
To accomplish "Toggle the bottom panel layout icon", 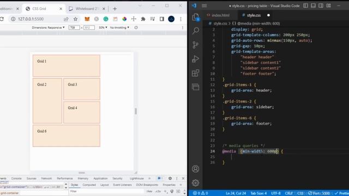I will tap(313, 5).
